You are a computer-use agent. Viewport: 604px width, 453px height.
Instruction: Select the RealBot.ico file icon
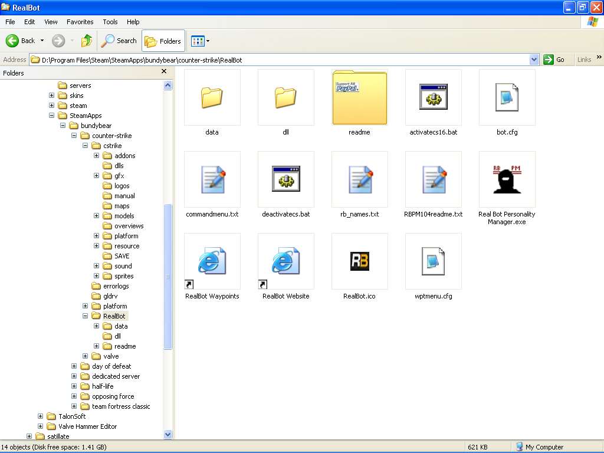[x=359, y=261]
